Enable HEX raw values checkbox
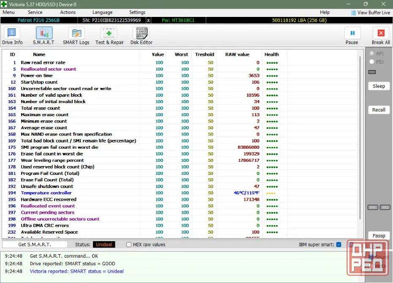This screenshot has width=393, height=283. pyautogui.click(x=129, y=245)
